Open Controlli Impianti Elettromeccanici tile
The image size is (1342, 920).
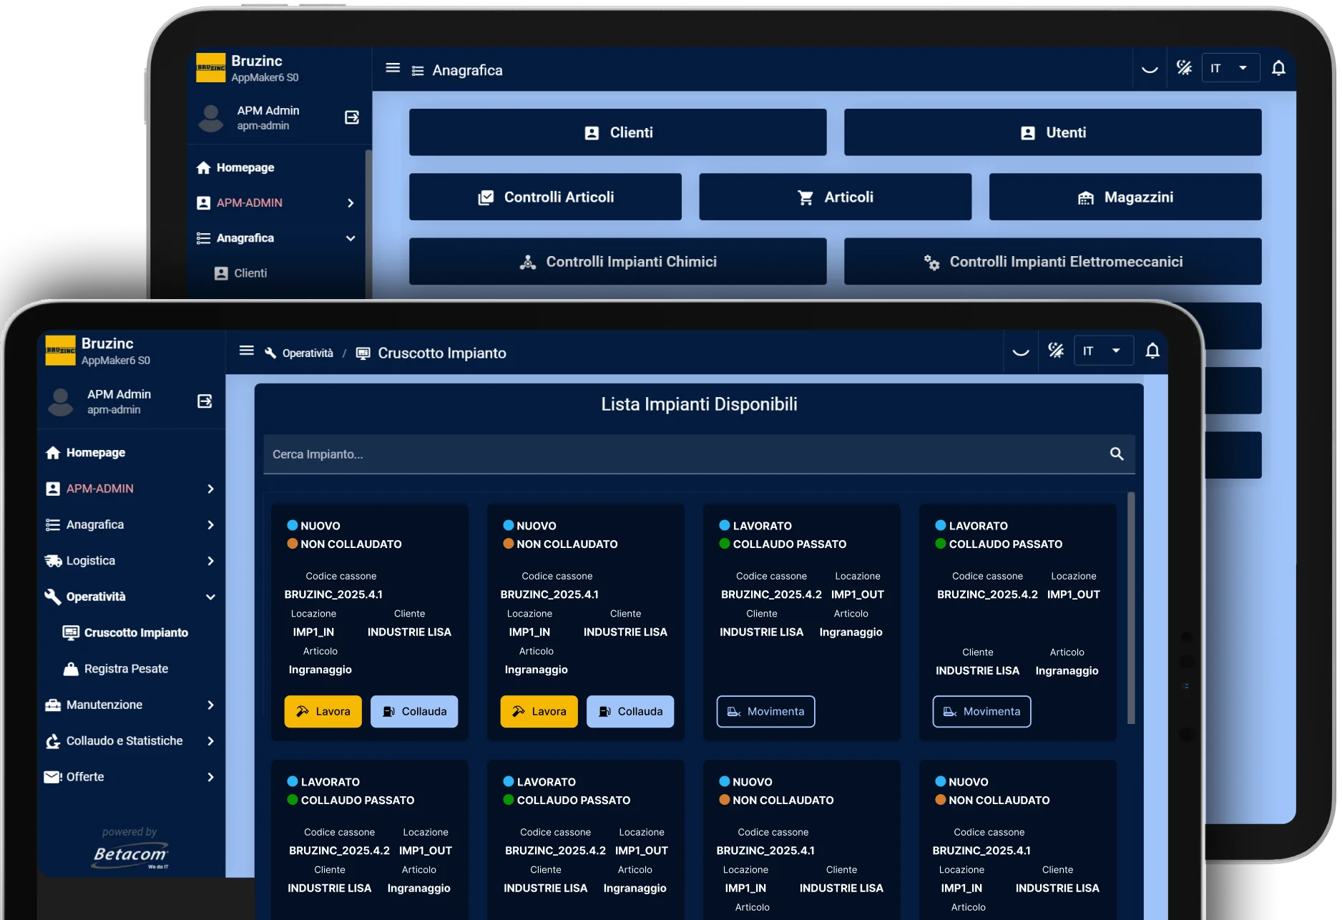1052,261
